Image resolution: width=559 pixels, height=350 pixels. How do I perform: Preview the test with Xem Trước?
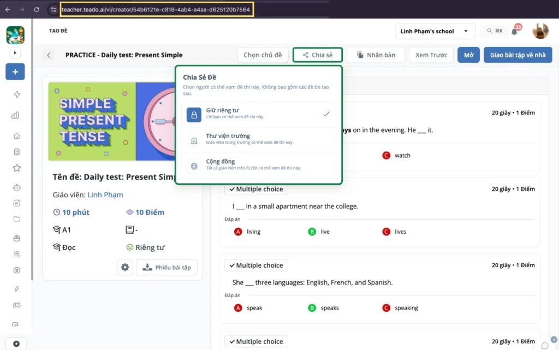tap(431, 55)
